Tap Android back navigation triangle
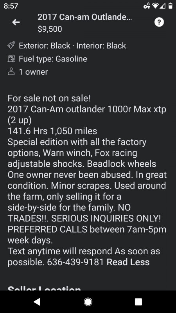Screen dimensions: 176x313 click(37, 302)
